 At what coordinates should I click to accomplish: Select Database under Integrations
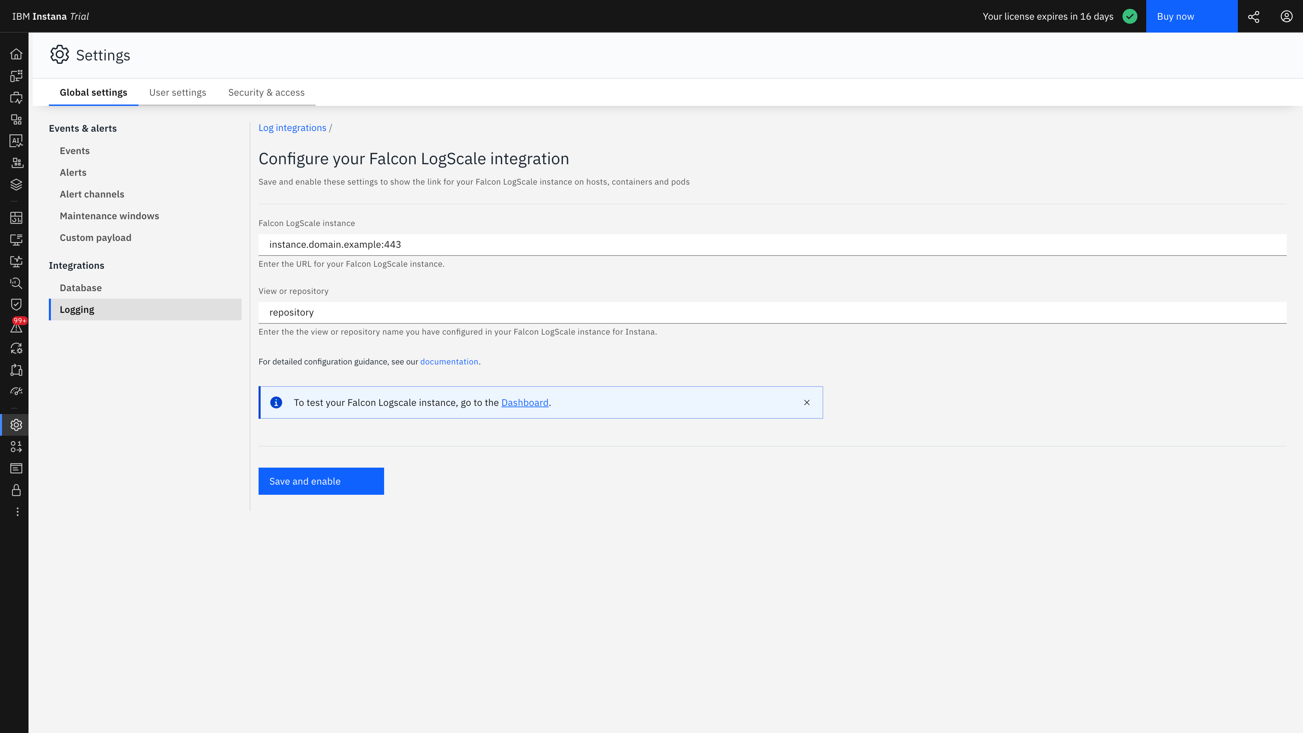(x=80, y=288)
